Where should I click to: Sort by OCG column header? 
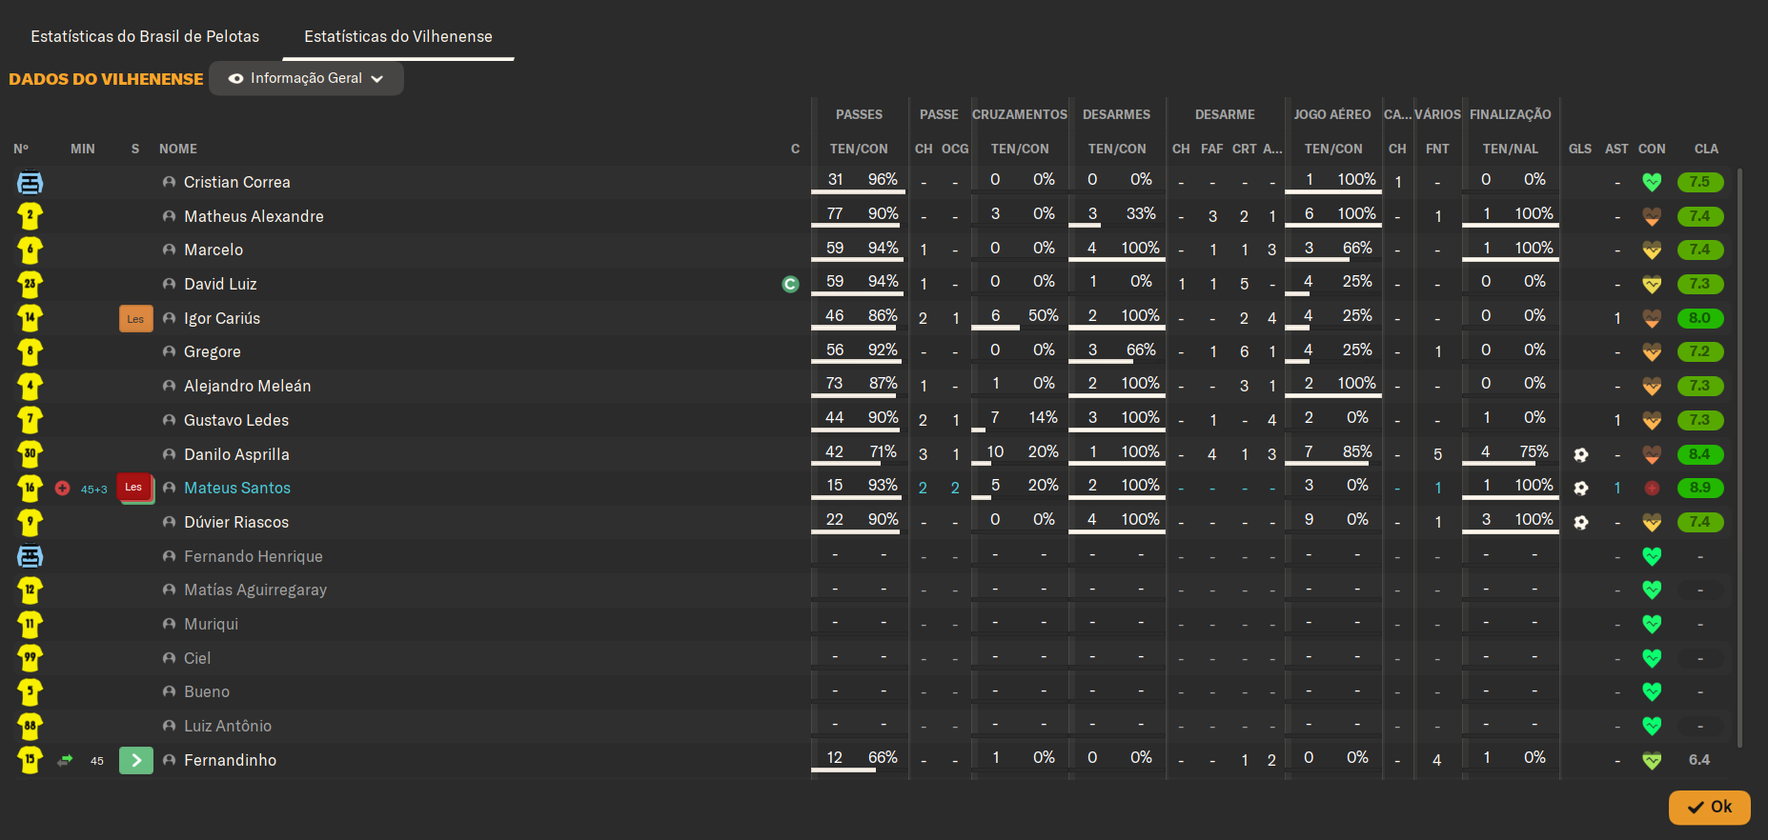[955, 149]
